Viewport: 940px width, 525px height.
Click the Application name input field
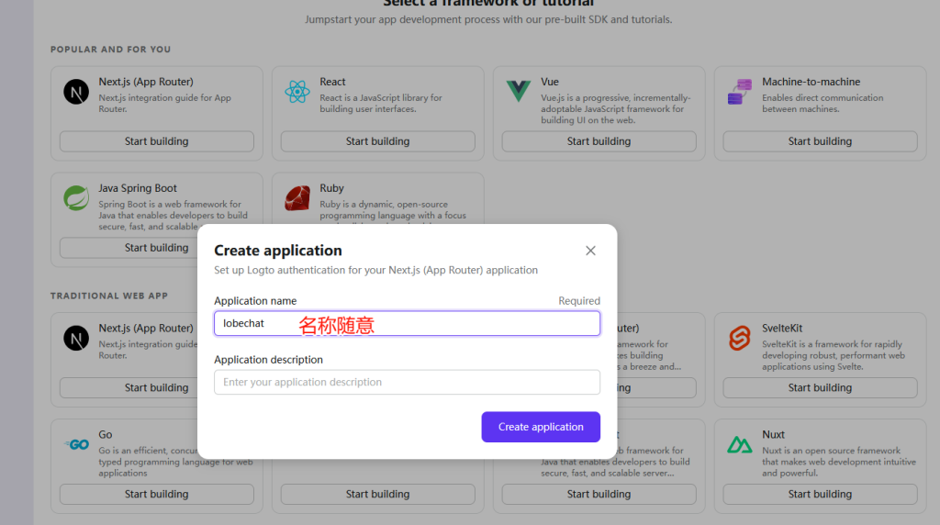pyautogui.click(x=407, y=323)
